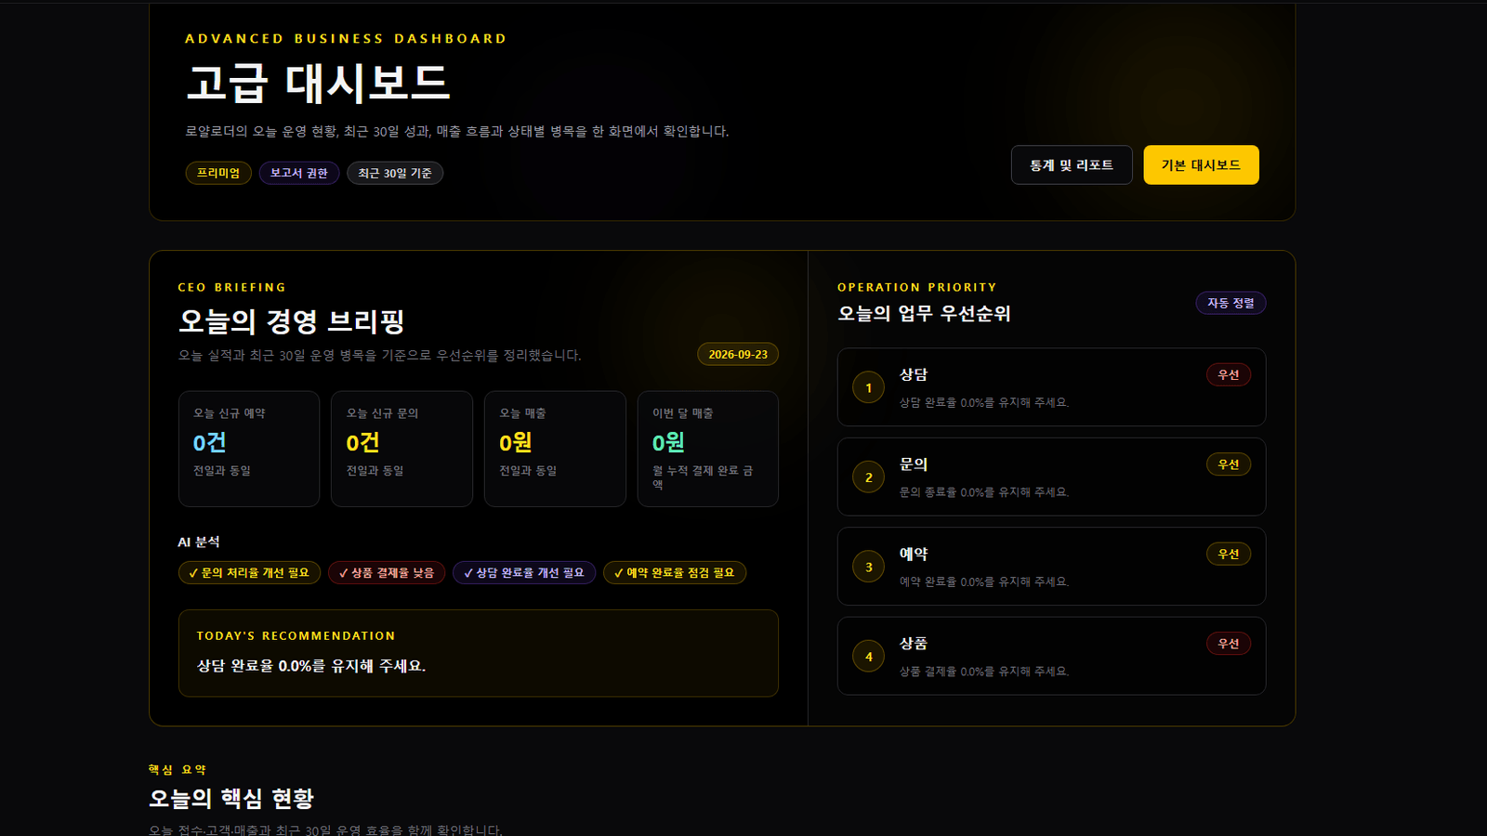Screen dimensions: 1487x836
Task: Click the 프리미엄 badge
Action: click(218, 173)
